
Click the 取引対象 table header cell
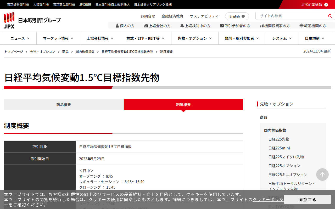coord(40,147)
